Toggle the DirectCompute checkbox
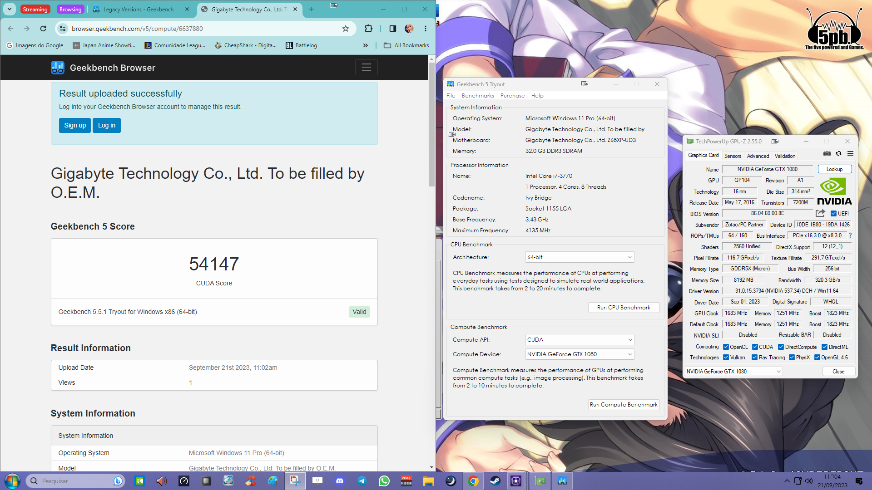 point(781,347)
